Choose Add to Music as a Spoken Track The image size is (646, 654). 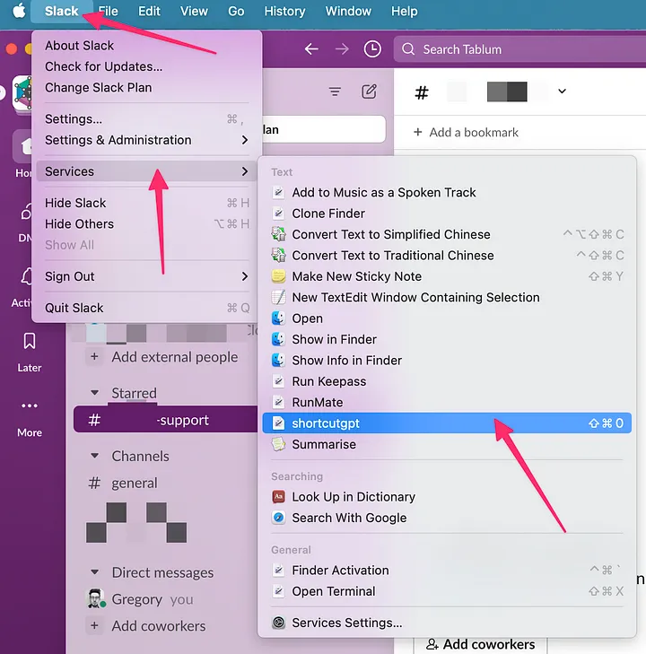447,192
